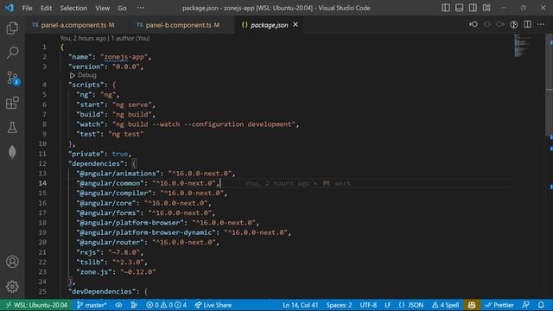Open Problems from errors and warnings count
Screen dimensions: 553x311
[166, 305]
